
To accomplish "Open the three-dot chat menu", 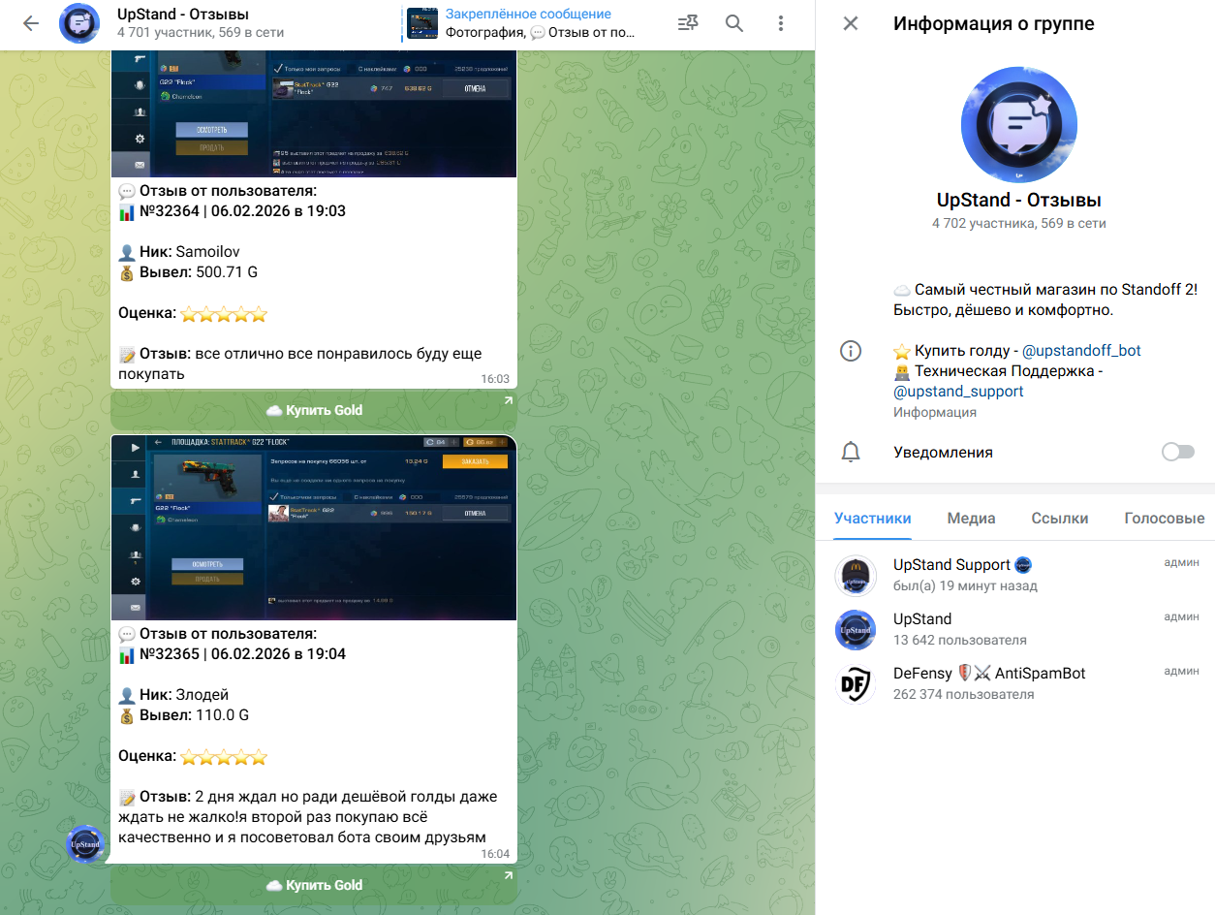I will [x=781, y=24].
